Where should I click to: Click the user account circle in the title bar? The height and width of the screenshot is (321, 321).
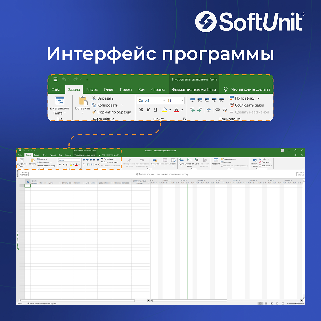[x=282, y=150]
